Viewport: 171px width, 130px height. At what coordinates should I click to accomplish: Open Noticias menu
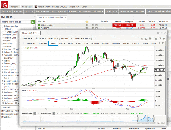[x=140, y=11]
